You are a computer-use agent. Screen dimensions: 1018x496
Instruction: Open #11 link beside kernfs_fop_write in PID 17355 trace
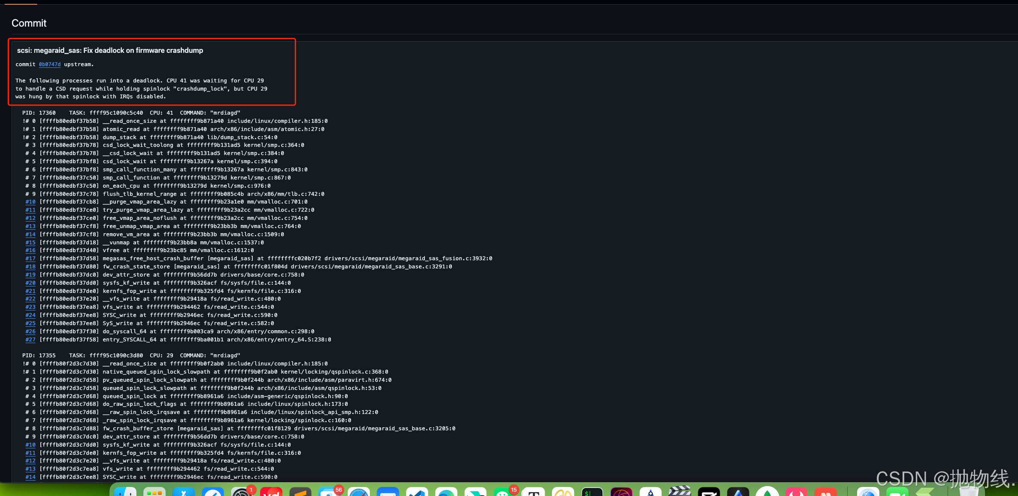[x=30, y=453]
